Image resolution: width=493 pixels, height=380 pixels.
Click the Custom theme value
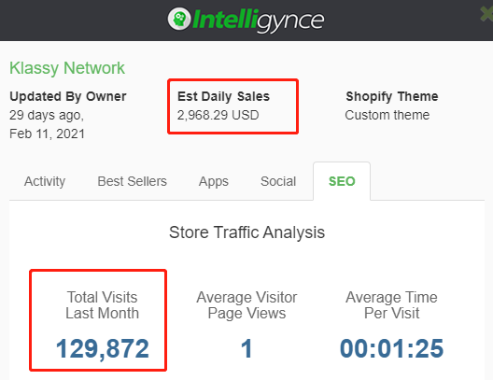pos(387,115)
